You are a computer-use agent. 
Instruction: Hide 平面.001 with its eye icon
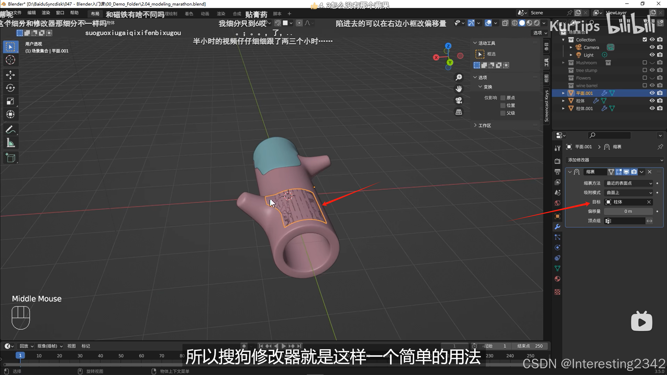click(x=652, y=93)
